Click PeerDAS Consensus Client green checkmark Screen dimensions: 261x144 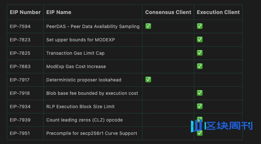148,26
